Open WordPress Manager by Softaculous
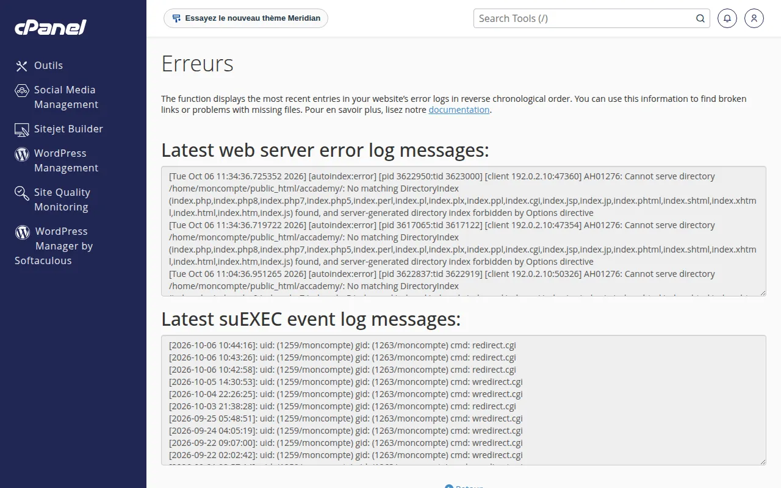This screenshot has width=781, height=488. tap(54, 246)
